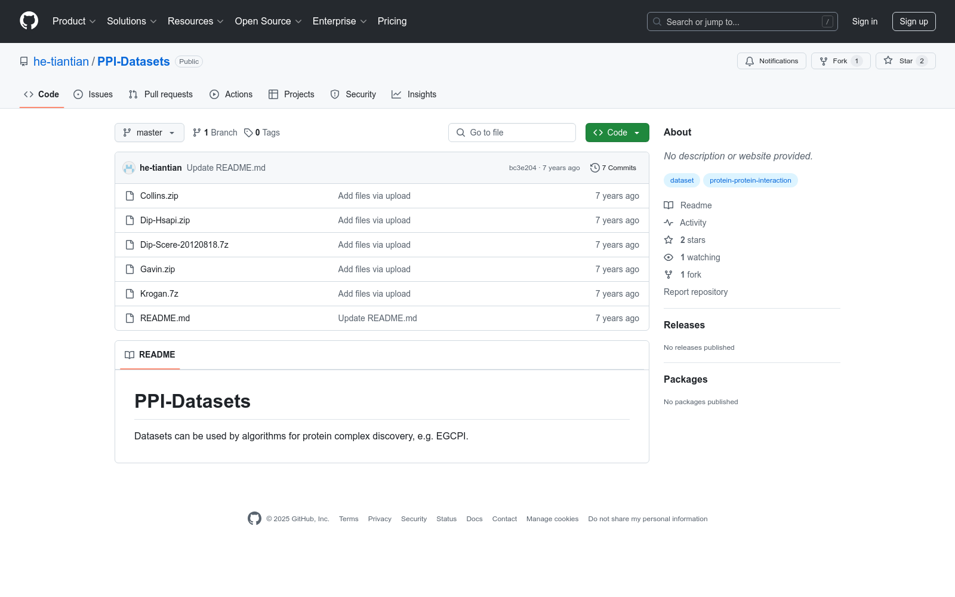
Task: View the 0 Tags list
Action: tap(262, 133)
